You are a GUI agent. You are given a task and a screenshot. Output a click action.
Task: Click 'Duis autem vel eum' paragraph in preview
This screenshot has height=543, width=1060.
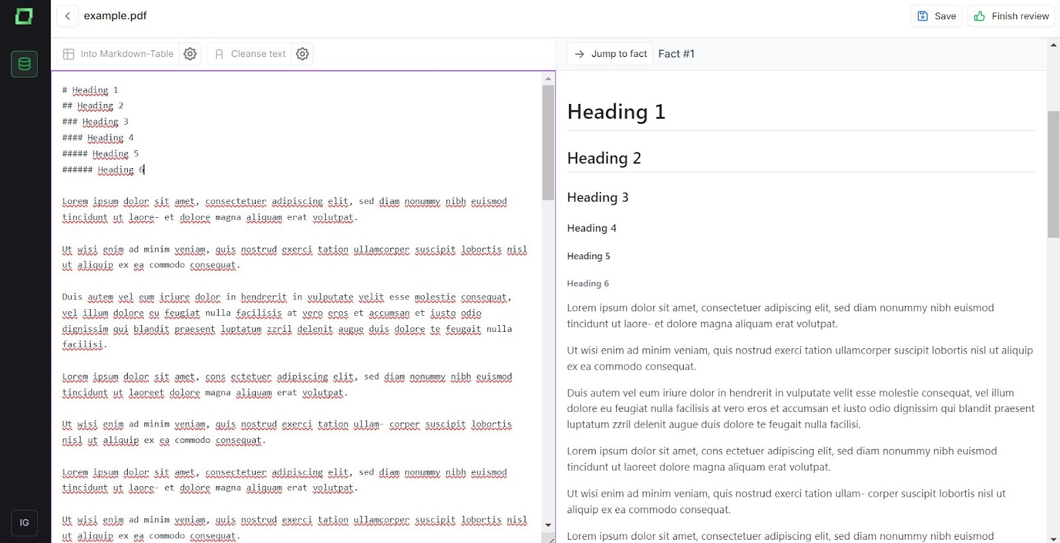[800, 409]
